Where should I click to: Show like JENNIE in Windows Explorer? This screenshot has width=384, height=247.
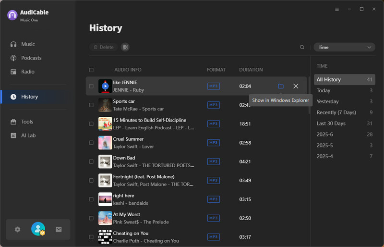(281, 86)
